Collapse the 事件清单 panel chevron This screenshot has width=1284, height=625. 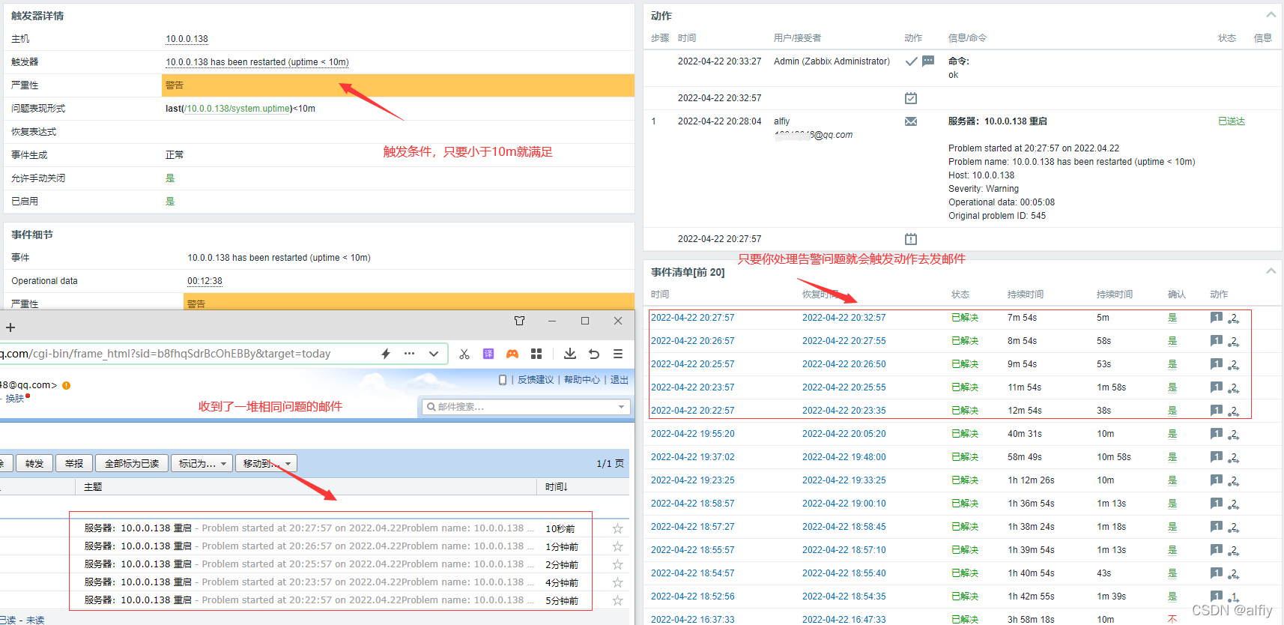pos(1271,271)
